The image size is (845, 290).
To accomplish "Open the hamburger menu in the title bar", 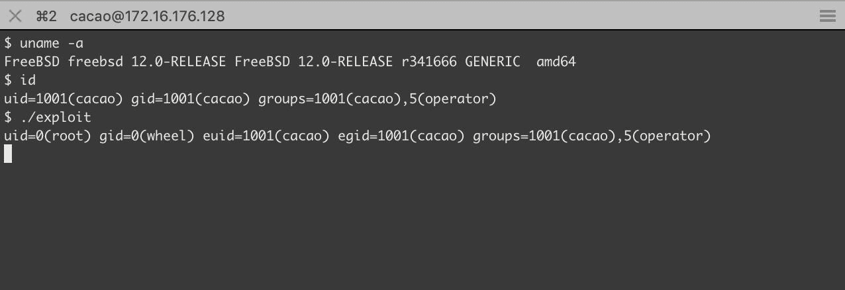I will point(827,16).
